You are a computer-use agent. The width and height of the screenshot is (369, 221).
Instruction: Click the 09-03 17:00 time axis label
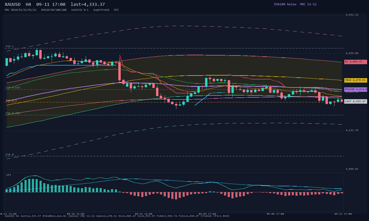pos(207,214)
